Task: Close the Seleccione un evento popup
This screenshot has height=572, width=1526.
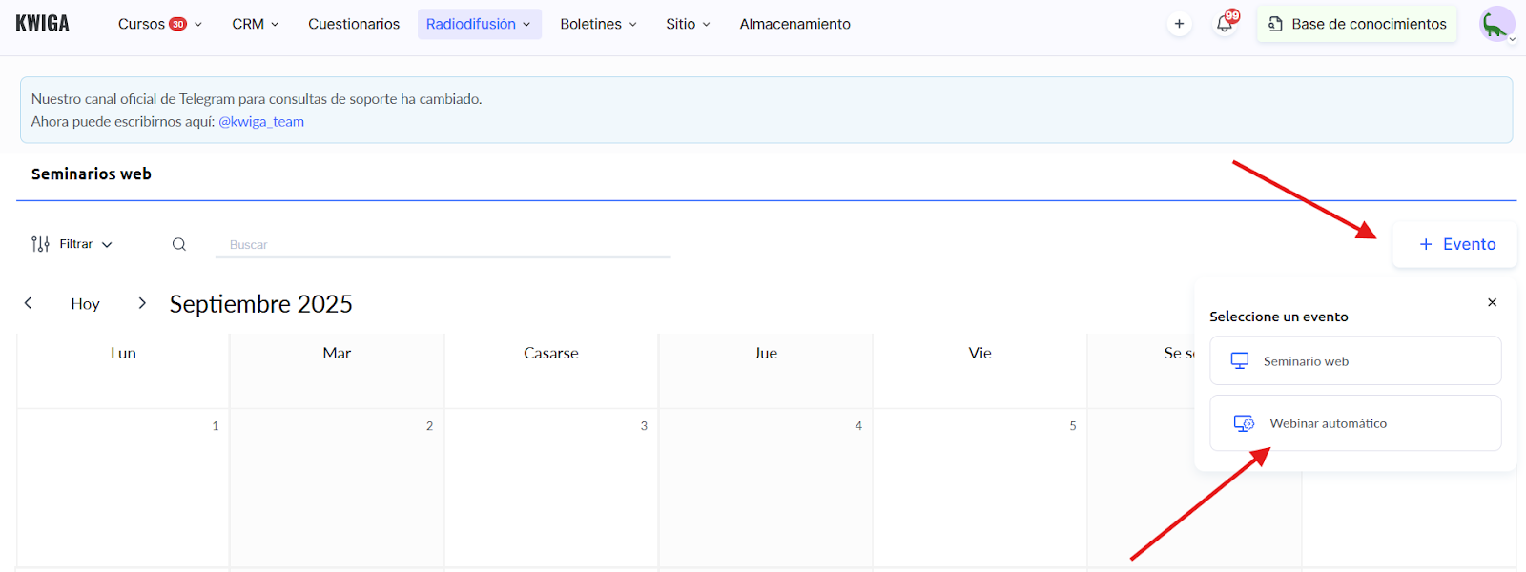Action: tap(1492, 302)
